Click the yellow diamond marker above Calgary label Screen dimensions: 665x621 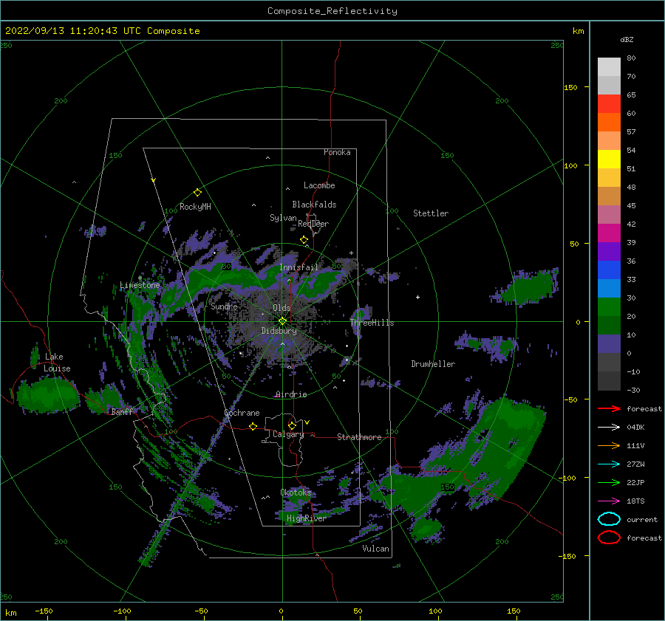tap(292, 425)
